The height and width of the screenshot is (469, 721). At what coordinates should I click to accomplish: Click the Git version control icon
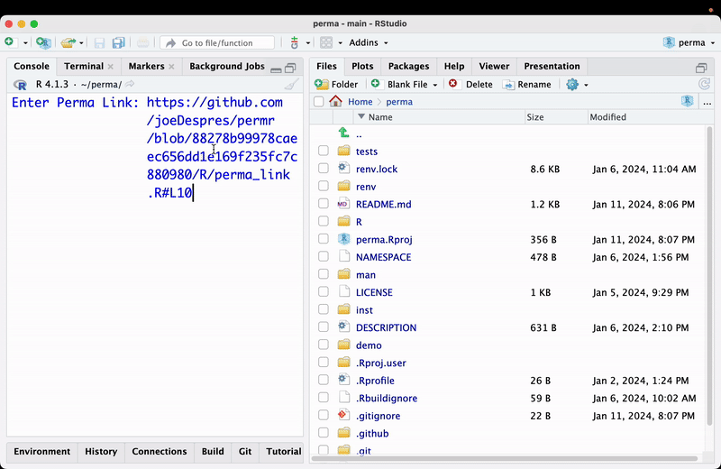pyautogui.click(x=295, y=42)
